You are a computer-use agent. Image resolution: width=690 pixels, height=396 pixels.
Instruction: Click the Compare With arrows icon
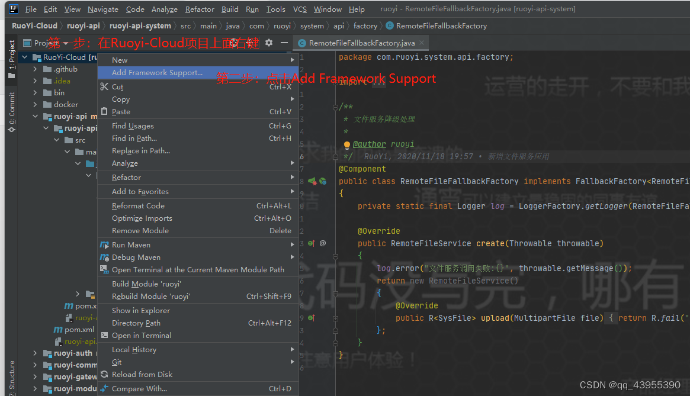(x=104, y=388)
